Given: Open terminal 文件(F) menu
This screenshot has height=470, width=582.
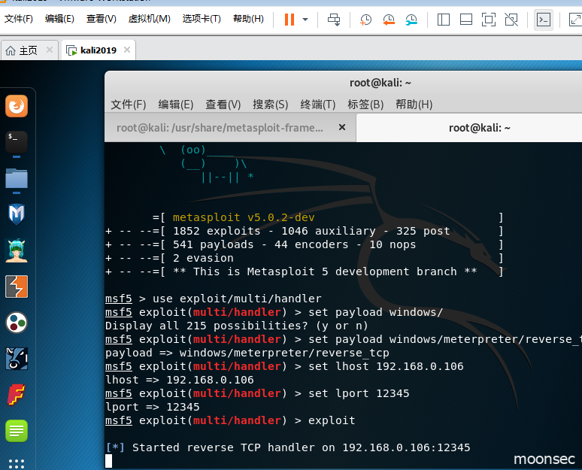Looking at the screenshot, I should [x=129, y=105].
